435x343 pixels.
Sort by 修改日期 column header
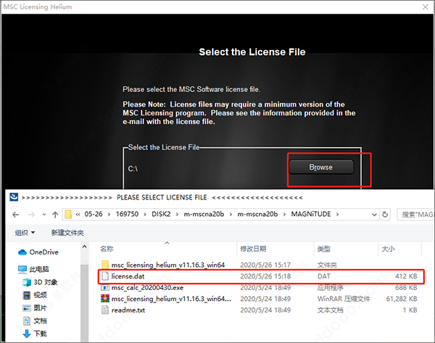(253, 249)
